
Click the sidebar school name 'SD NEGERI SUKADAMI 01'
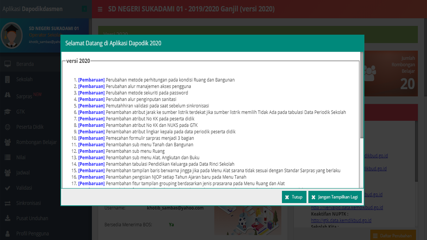(x=54, y=28)
